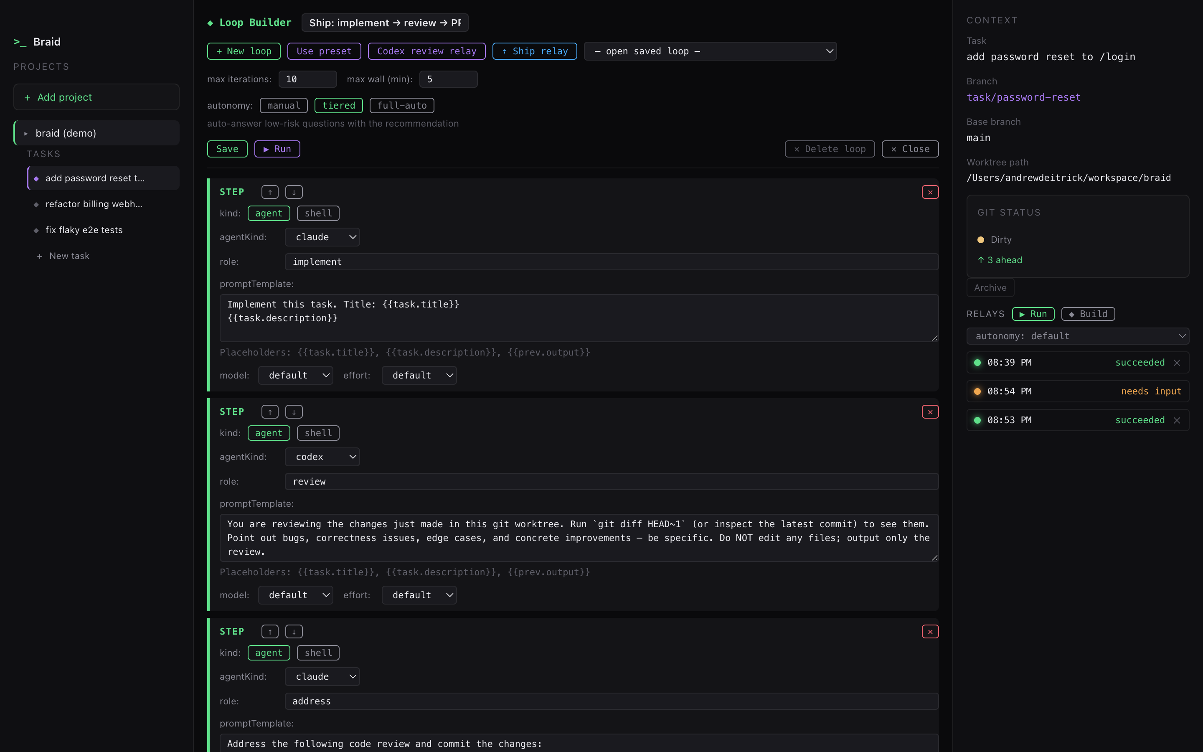Open agentKind dropdown for implement step
This screenshot has height=752, width=1203.
pyautogui.click(x=322, y=237)
